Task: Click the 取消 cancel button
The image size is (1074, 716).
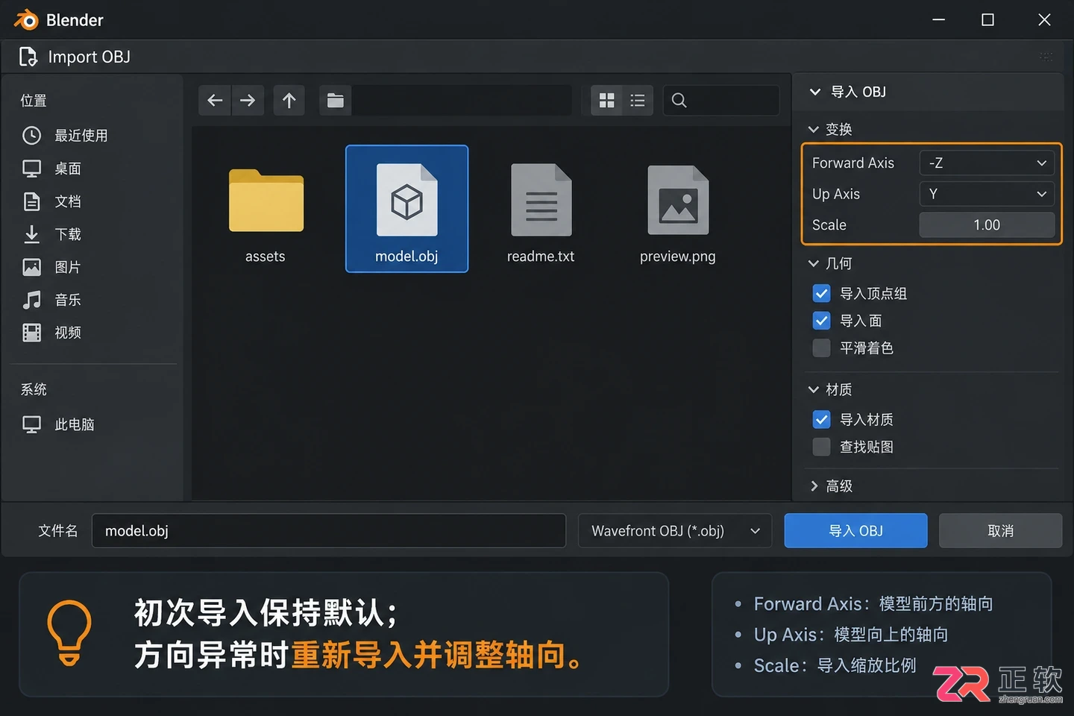Action: pyautogui.click(x=1000, y=530)
